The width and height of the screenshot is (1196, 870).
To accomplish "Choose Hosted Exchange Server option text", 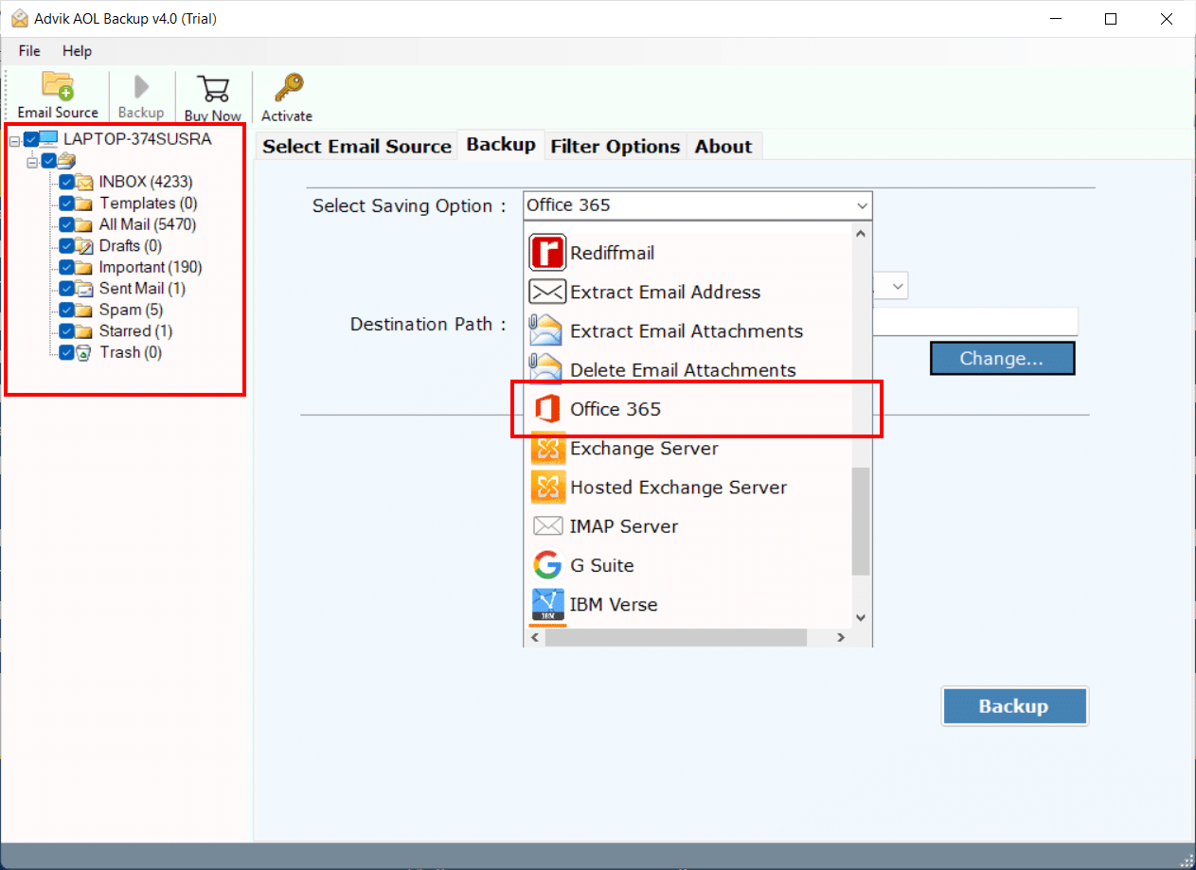I will (678, 488).
